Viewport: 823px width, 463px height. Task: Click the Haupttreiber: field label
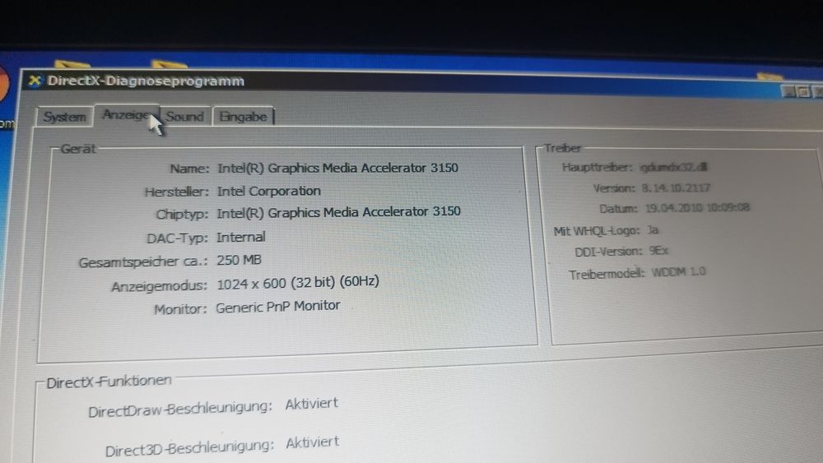pyautogui.click(x=597, y=167)
